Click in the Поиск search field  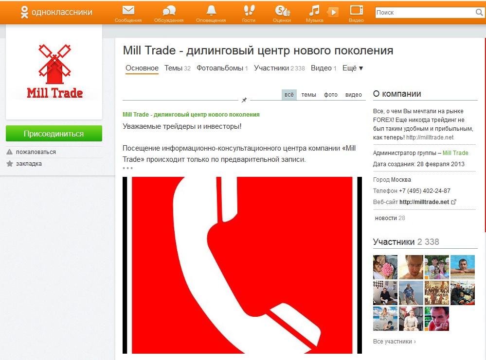(425, 12)
